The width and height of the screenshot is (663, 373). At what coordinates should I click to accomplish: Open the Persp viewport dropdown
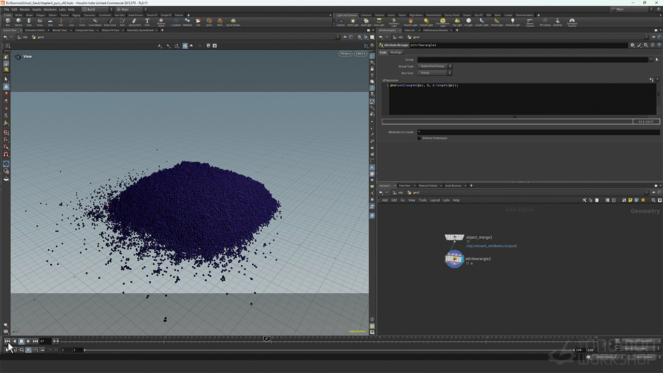pos(345,53)
